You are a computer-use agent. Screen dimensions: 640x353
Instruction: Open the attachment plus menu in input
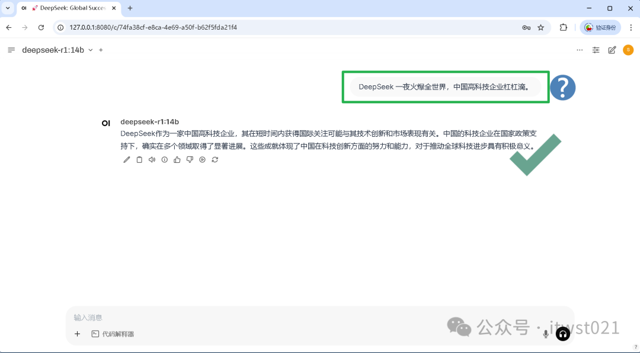(x=77, y=334)
